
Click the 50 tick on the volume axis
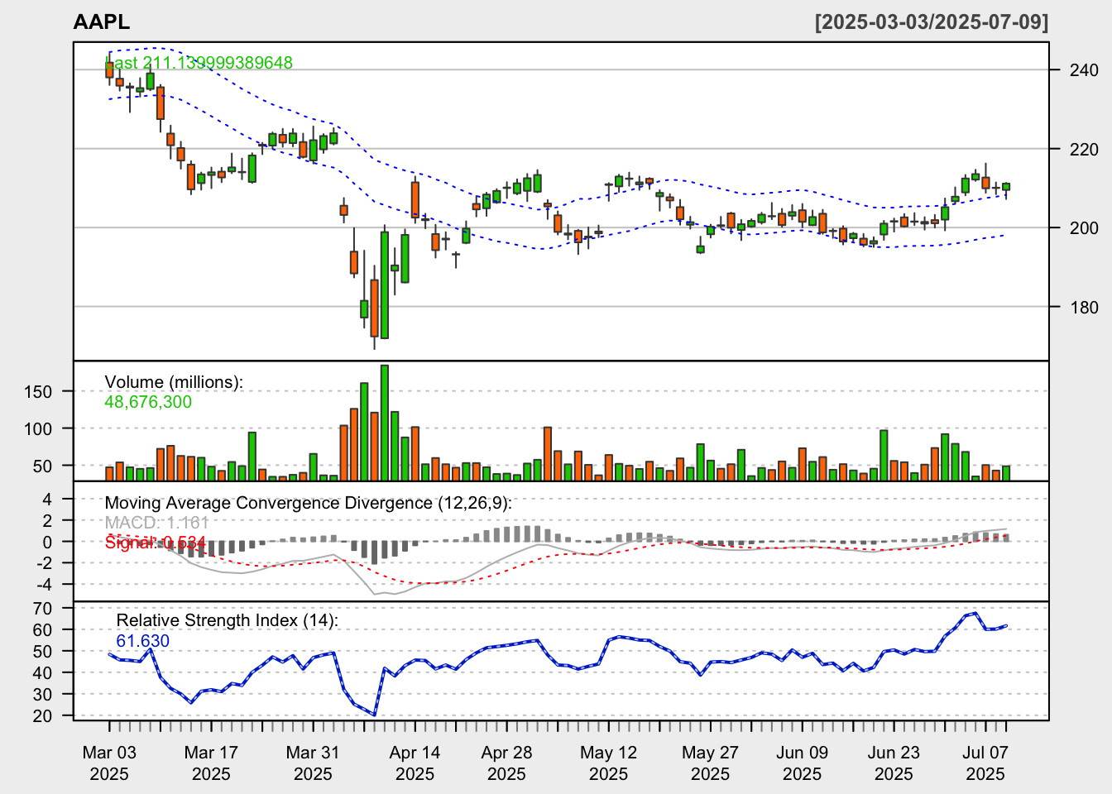click(x=43, y=466)
